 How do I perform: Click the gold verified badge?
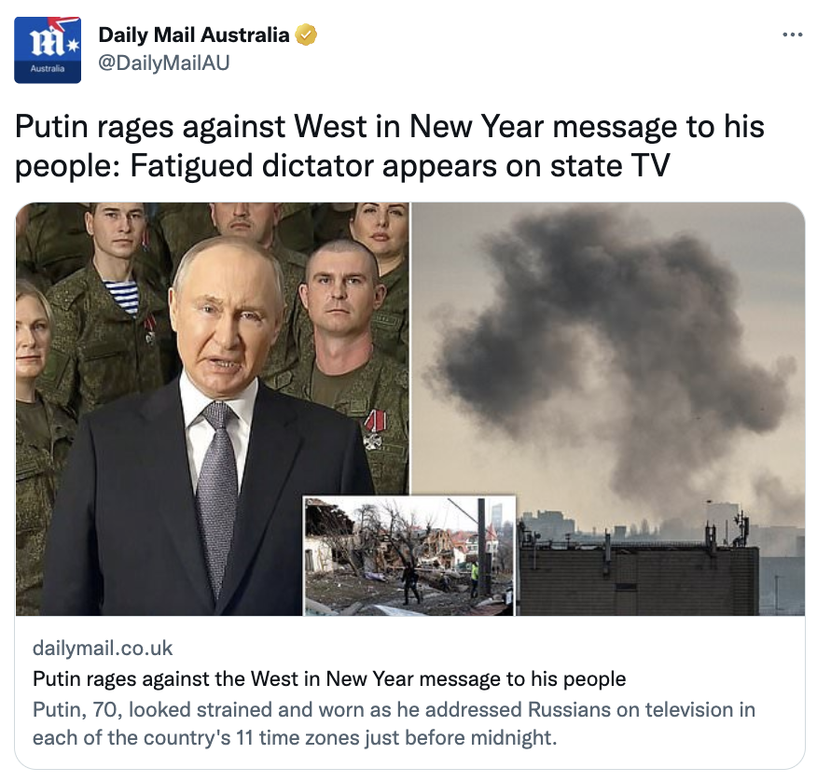[x=306, y=35]
